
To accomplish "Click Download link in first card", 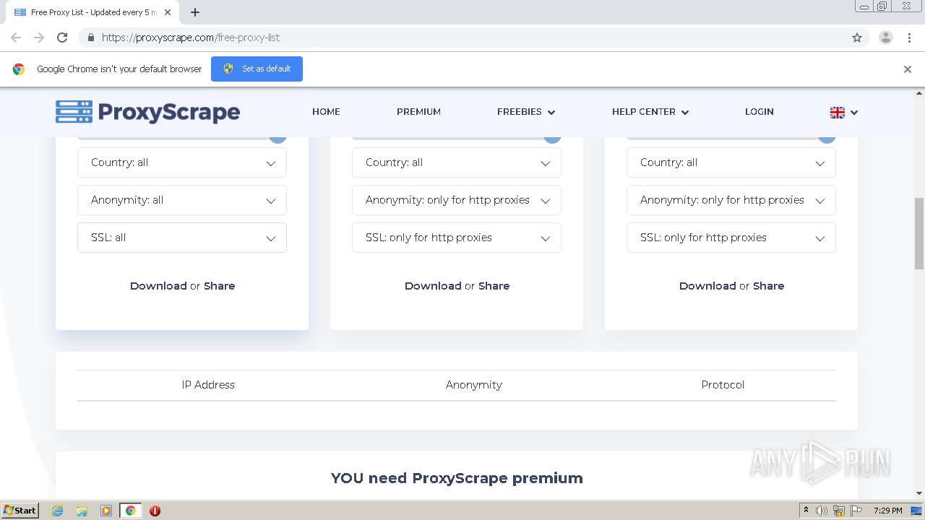I will (x=158, y=286).
